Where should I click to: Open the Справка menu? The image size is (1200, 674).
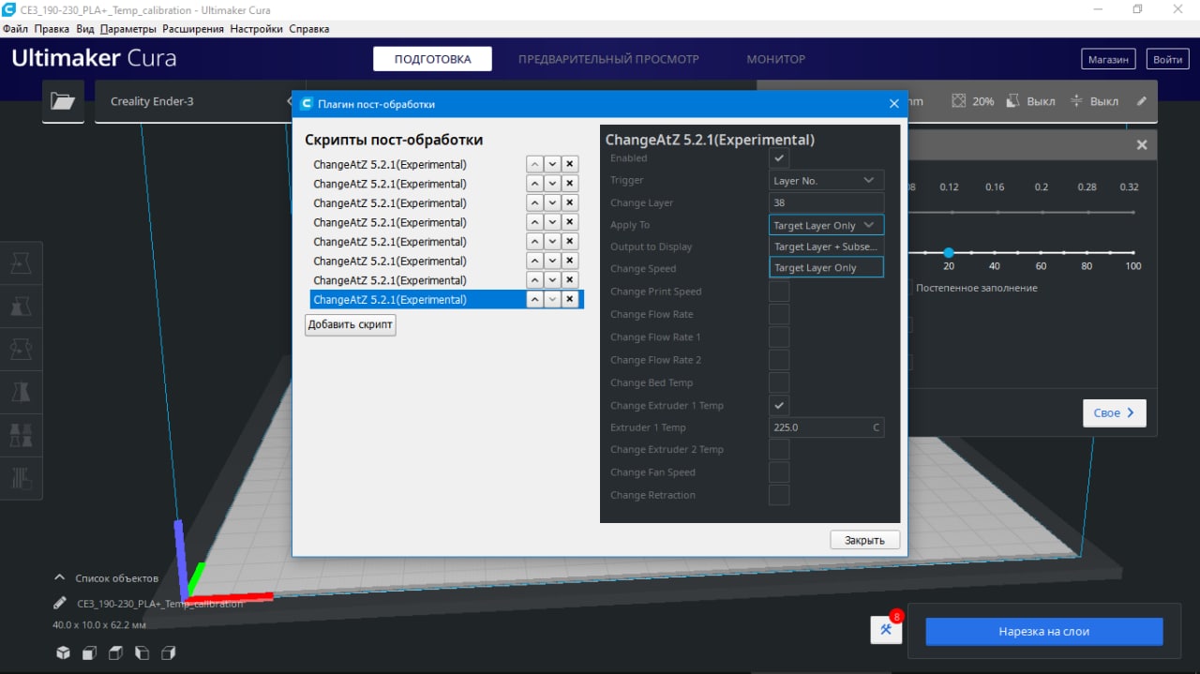[308, 29]
